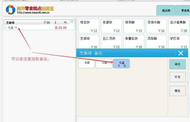Screen dimensions: 190x122
Task: Pick 五仁月饼 product tile
Action: pos(111,42)
